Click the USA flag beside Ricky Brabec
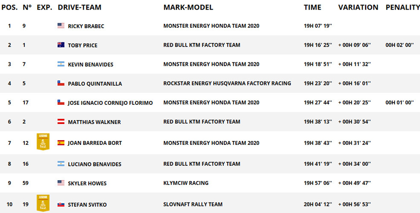This screenshot has width=420, height=213. tap(61, 26)
